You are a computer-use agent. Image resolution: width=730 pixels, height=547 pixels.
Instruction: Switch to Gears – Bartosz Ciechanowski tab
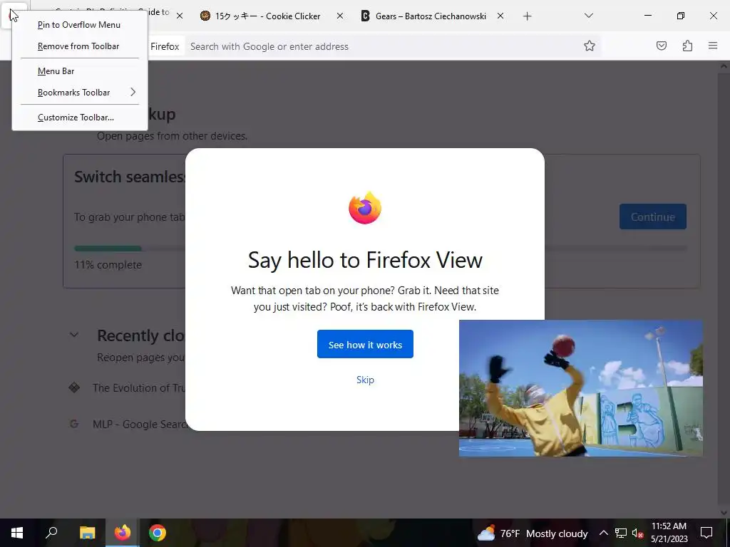[431, 16]
